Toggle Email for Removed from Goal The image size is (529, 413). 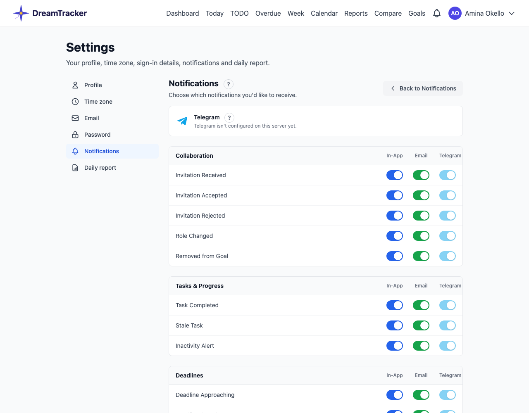click(421, 256)
